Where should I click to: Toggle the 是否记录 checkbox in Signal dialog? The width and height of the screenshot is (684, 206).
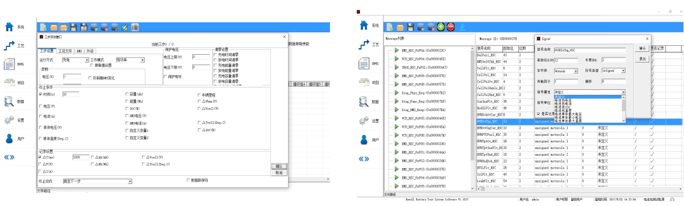click(539, 113)
